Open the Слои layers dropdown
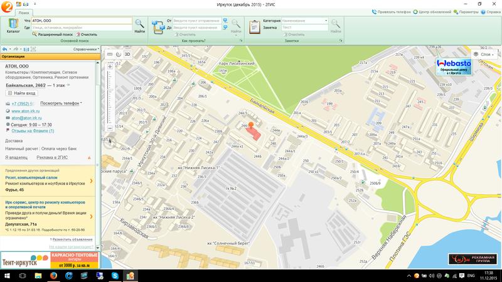Viewport: 502px width, 282px height. point(484,55)
